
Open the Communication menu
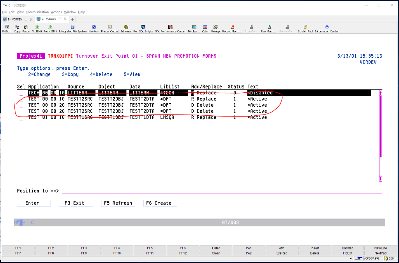click(37, 12)
